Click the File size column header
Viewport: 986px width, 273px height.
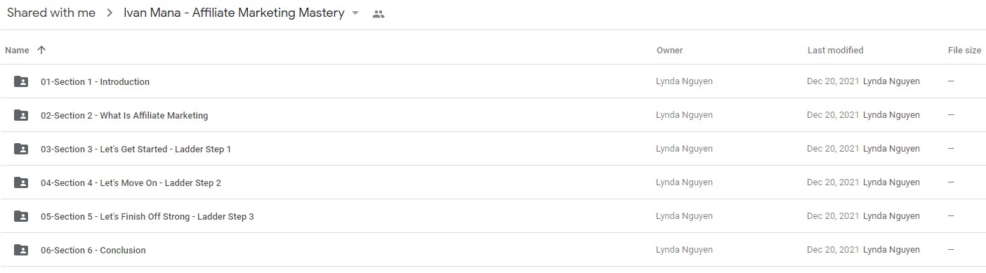(965, 50)
